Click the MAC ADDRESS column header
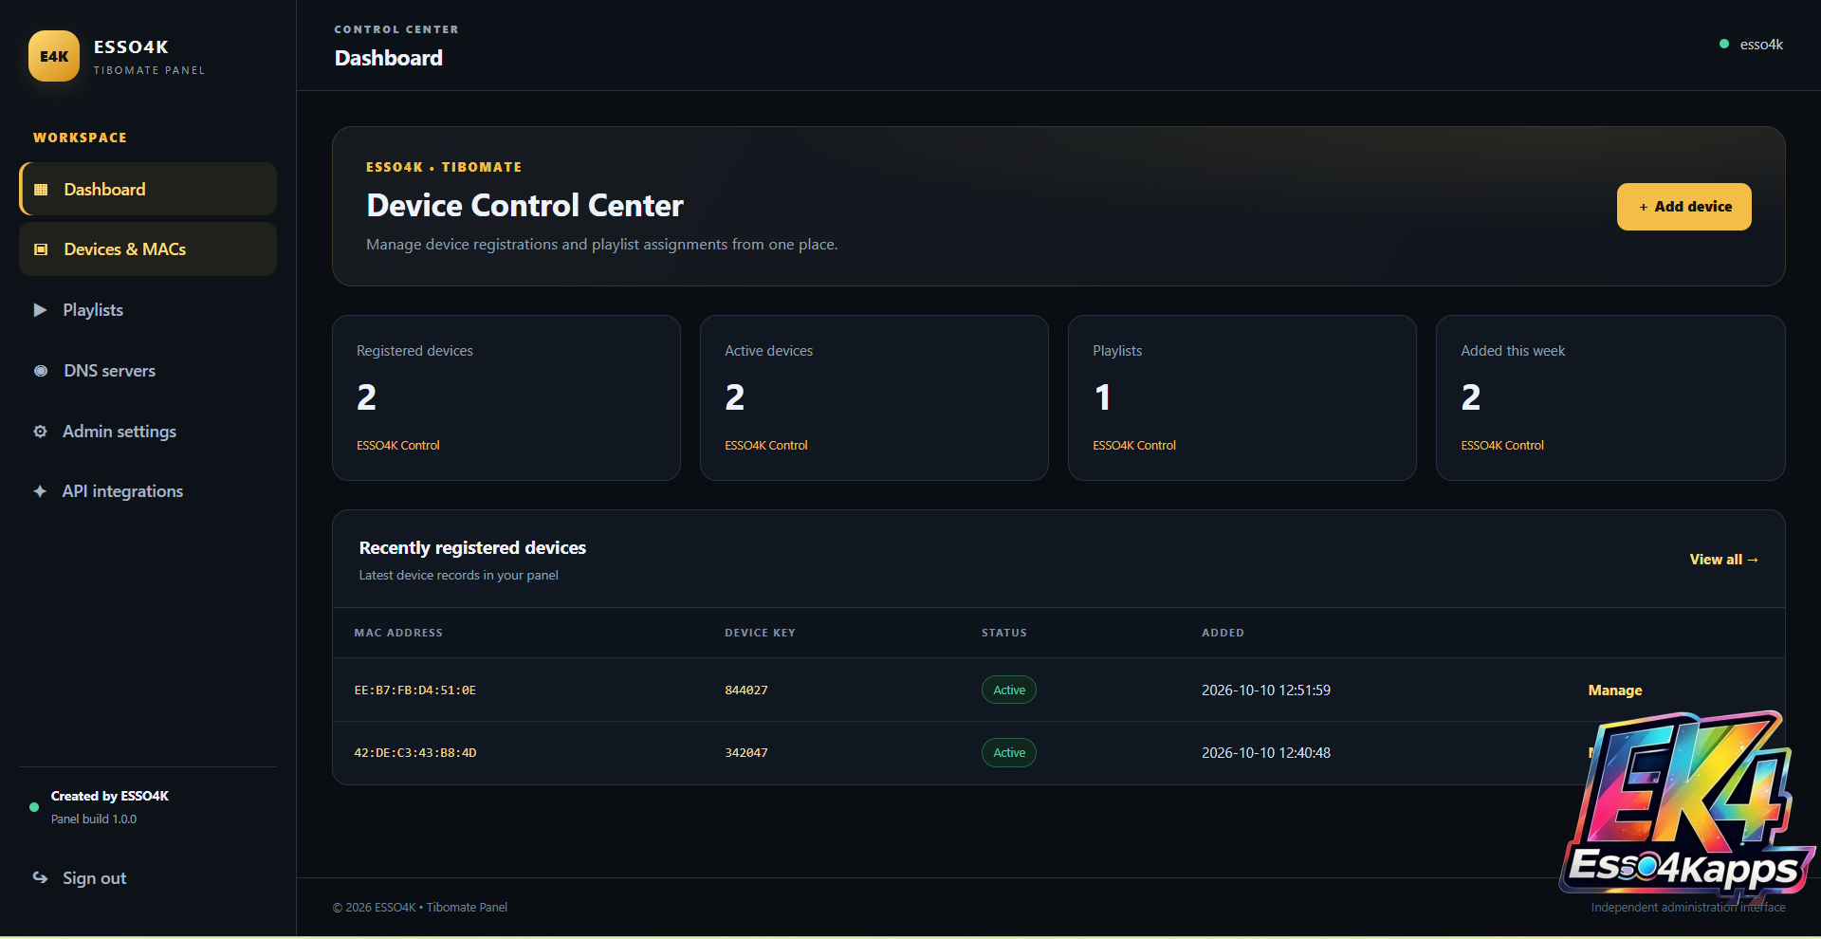 click(x=398, y=633)
